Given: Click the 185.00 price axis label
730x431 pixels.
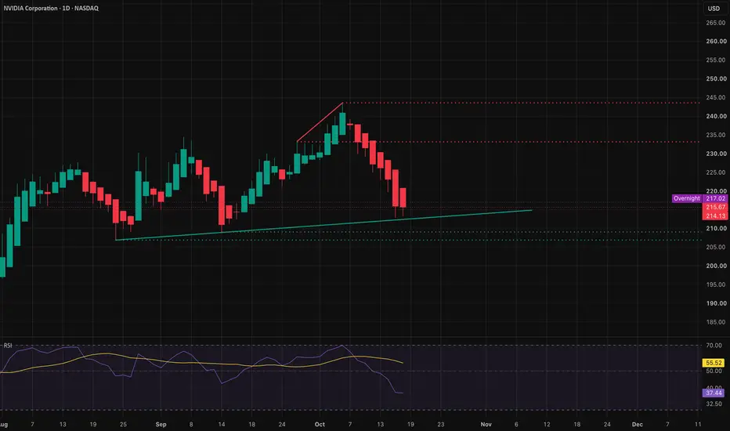Looking at the screenshot, I should 716,322.
